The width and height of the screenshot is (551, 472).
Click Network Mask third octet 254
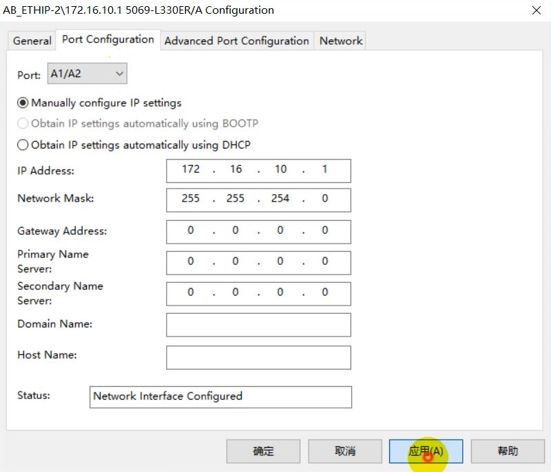(x=280, y=198)
